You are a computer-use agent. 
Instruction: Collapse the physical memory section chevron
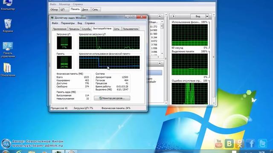pyautogui.click(x=160, y=63)
